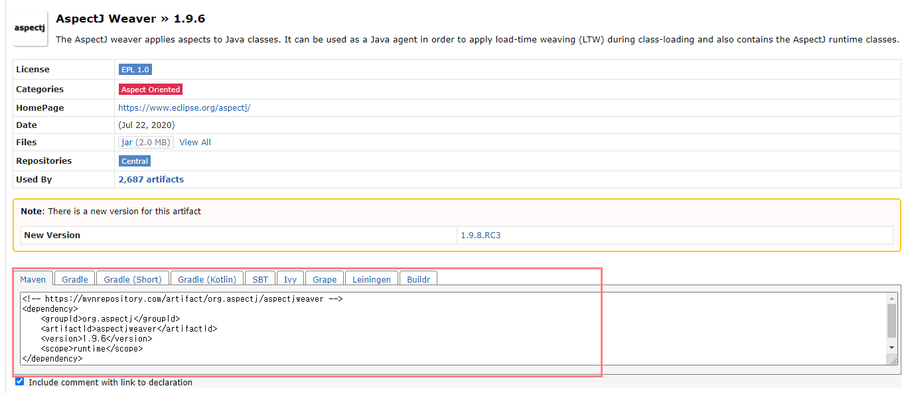Click the Categories row label

[40, 89]
